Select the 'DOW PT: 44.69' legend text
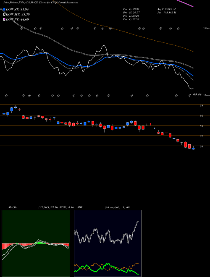This screenshot has width=210, height=277. [x=18, y=19]
